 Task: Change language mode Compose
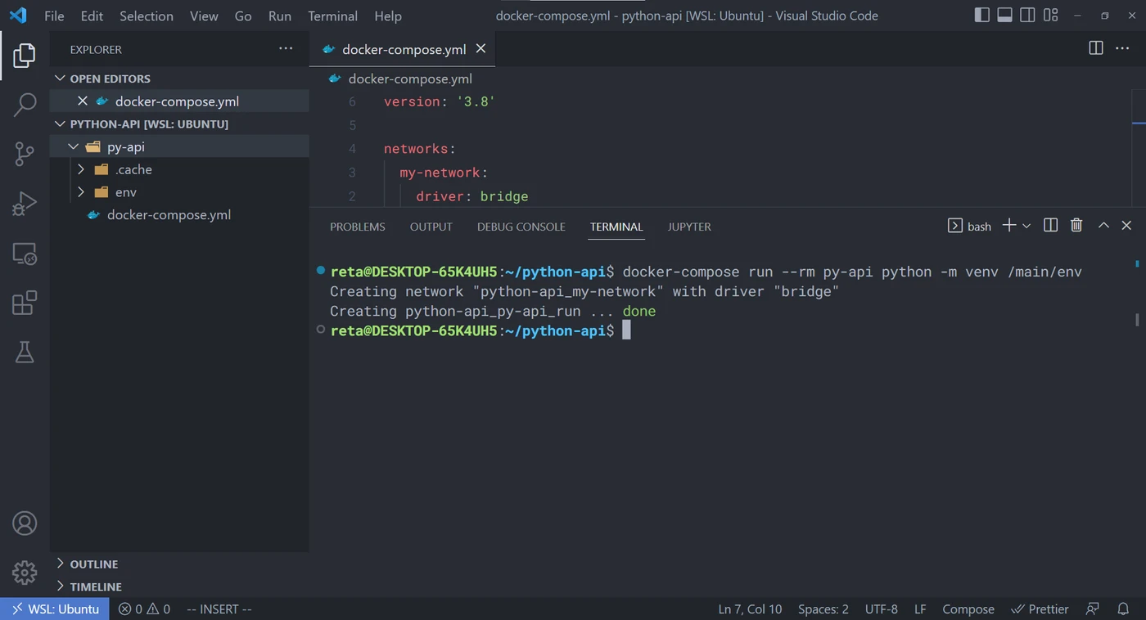(968, 609)
